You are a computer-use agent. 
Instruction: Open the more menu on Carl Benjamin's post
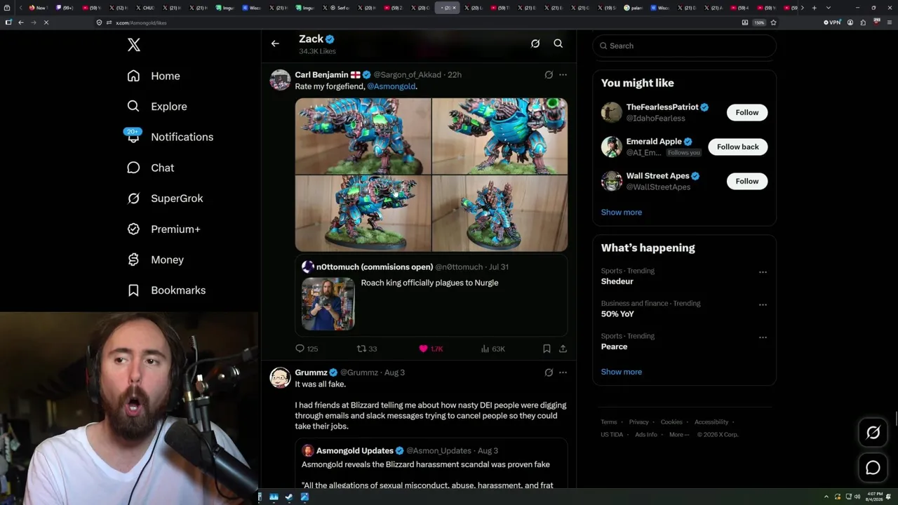coord(563,74)
